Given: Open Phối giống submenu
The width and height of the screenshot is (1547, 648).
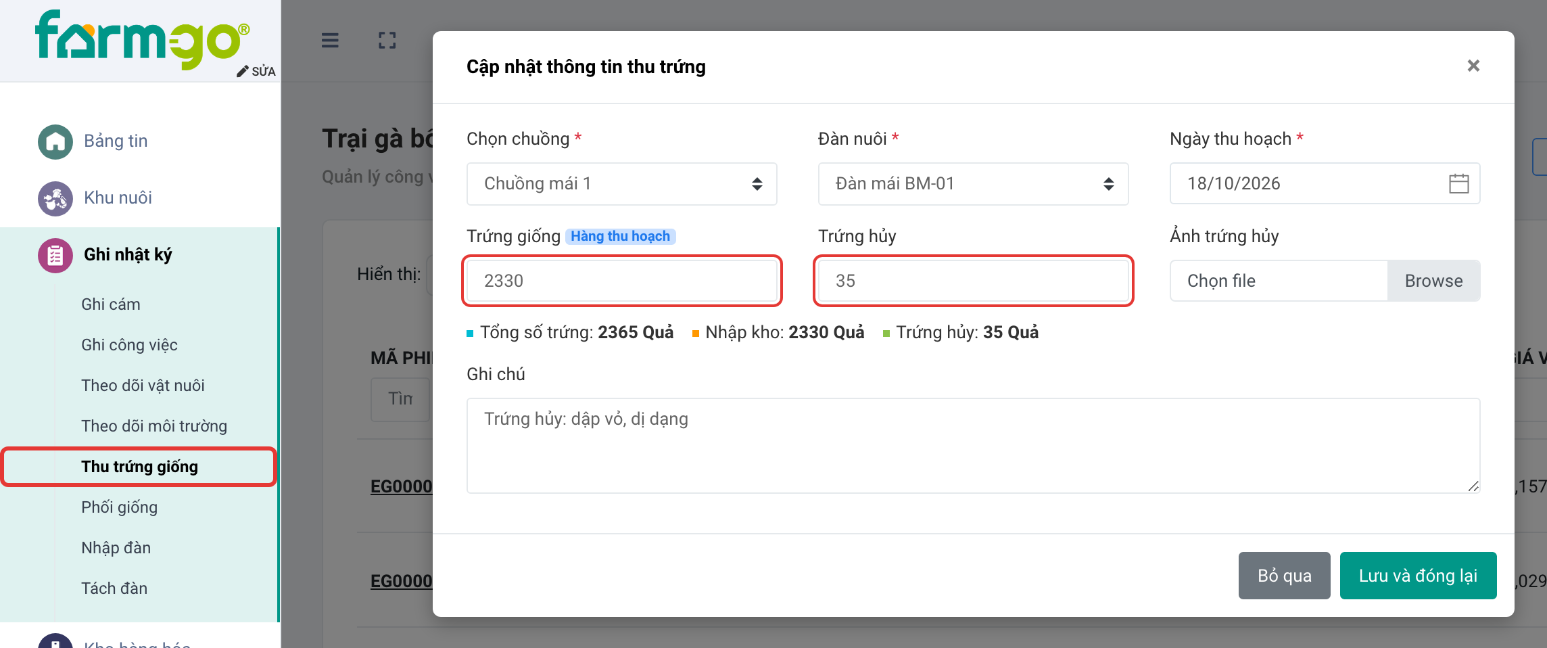Looking at the screenshot, I should [119, 507].
